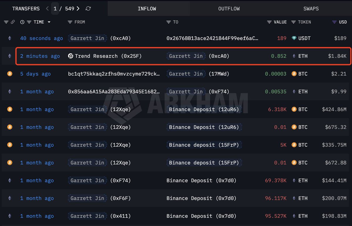Switch to the OUTFLOW tab
This screenshot has height=226, width=352.
click(229, 8)
